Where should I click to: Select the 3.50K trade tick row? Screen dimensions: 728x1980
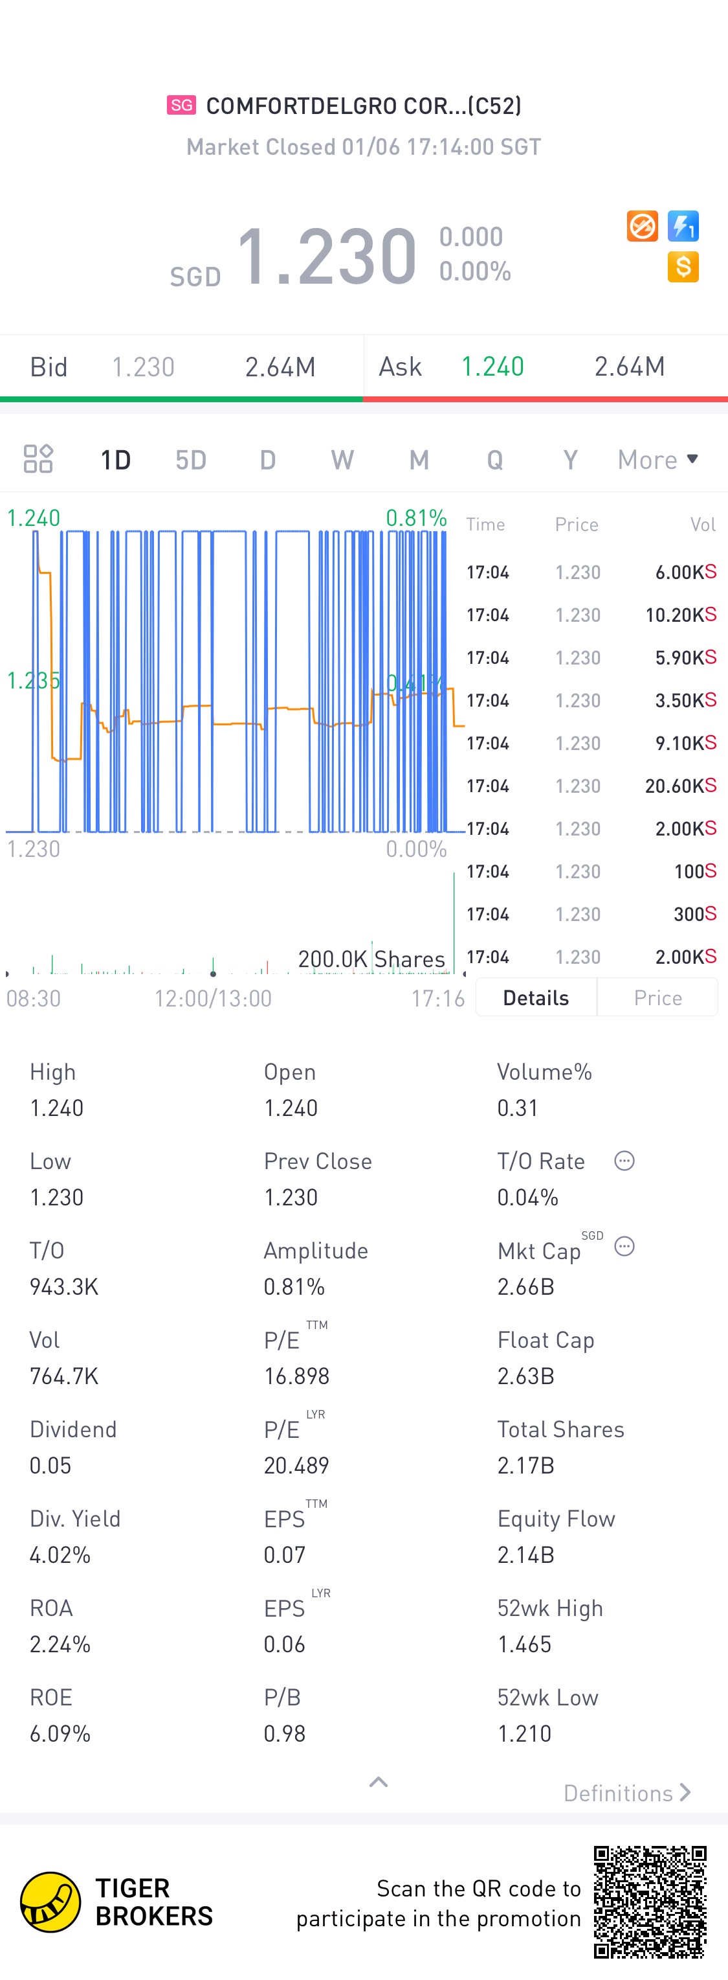pyautogui.click(x=591, y=700)
